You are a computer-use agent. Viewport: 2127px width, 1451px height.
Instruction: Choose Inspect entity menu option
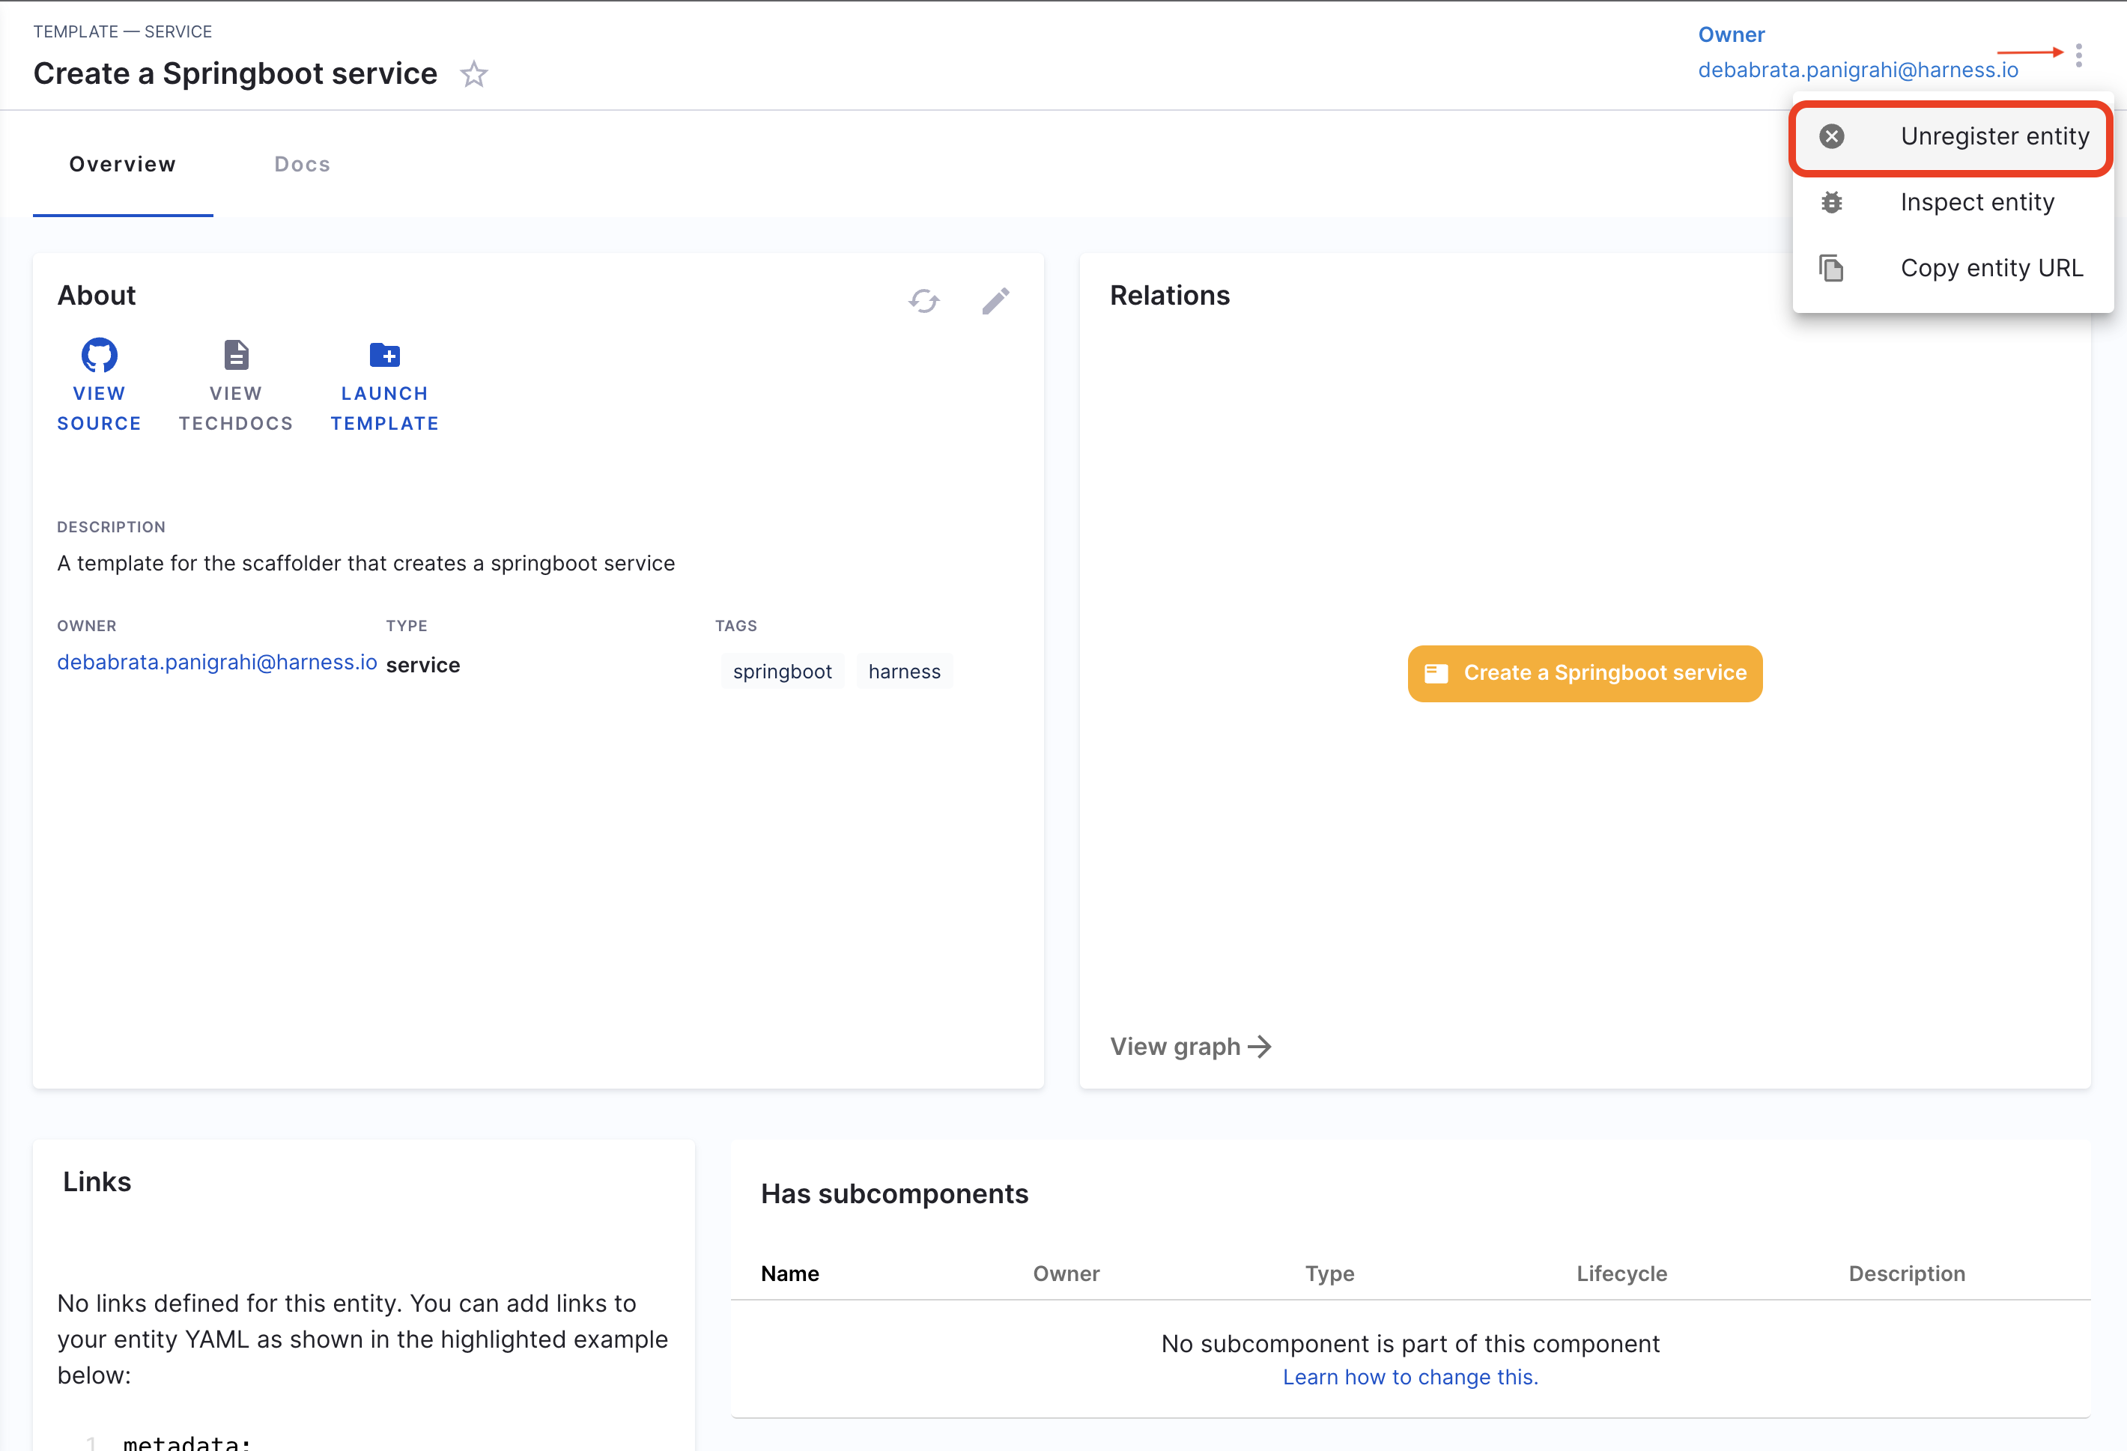point(1977,202)
